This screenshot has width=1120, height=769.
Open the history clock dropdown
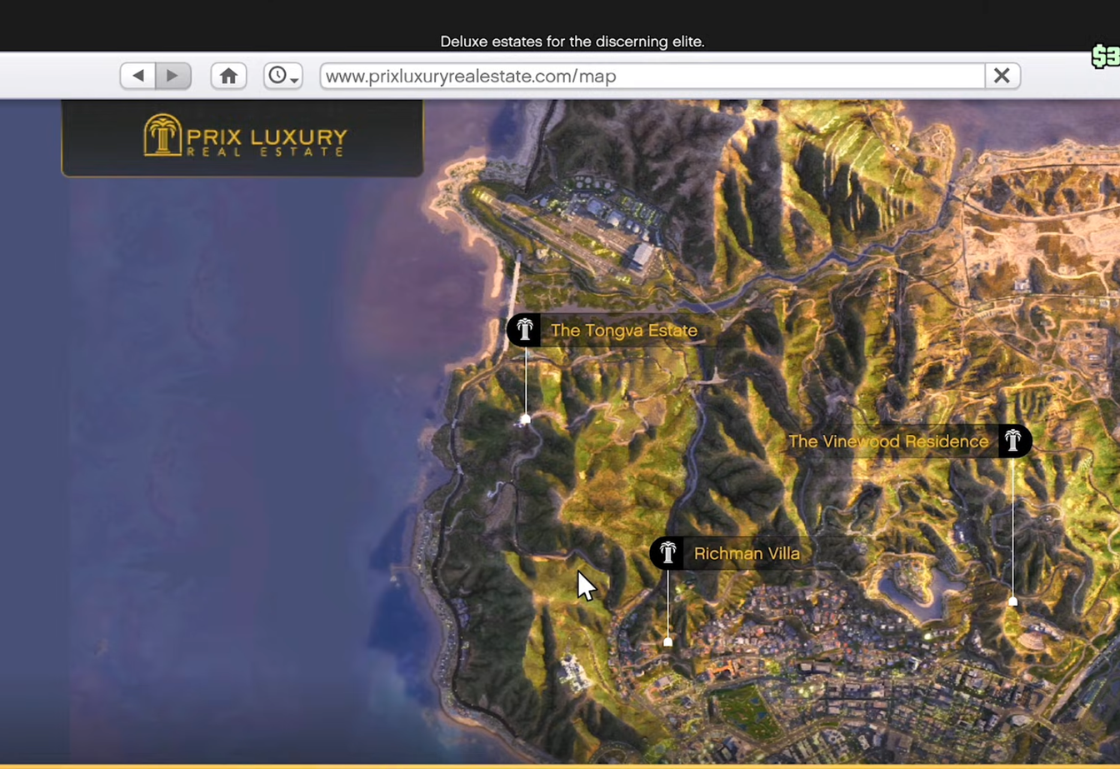(x=282, y=76)
